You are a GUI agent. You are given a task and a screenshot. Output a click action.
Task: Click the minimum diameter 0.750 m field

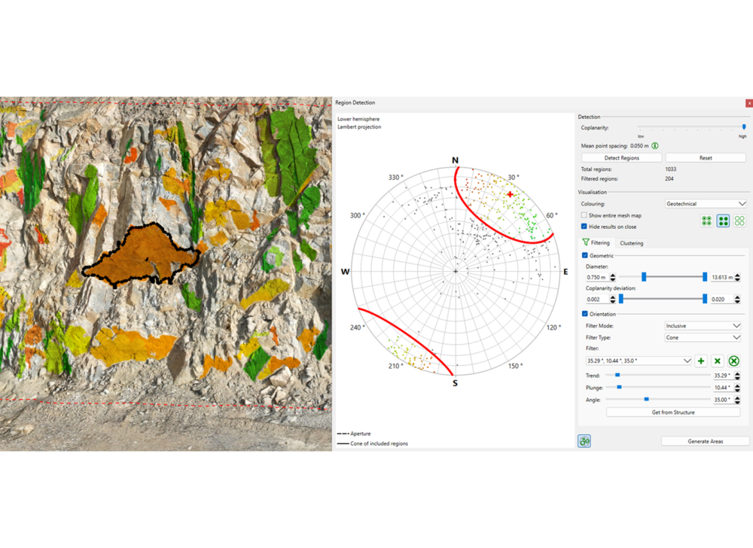point(597,277)
